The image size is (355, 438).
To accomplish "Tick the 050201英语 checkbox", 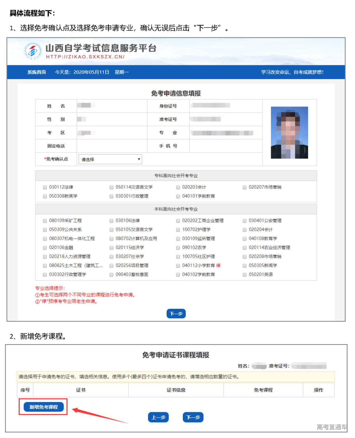I will [x=245, y=275].
